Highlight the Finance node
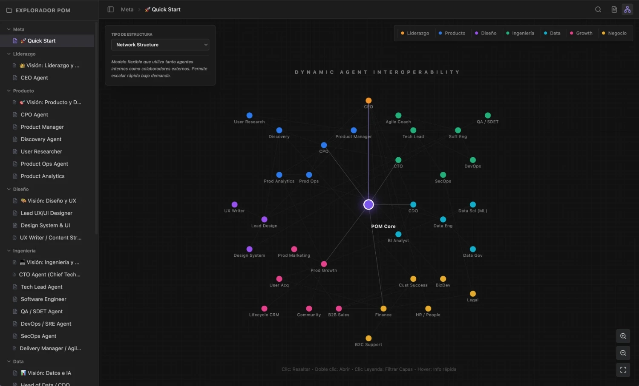The image size is (639, 386). [x=383, y=309]
